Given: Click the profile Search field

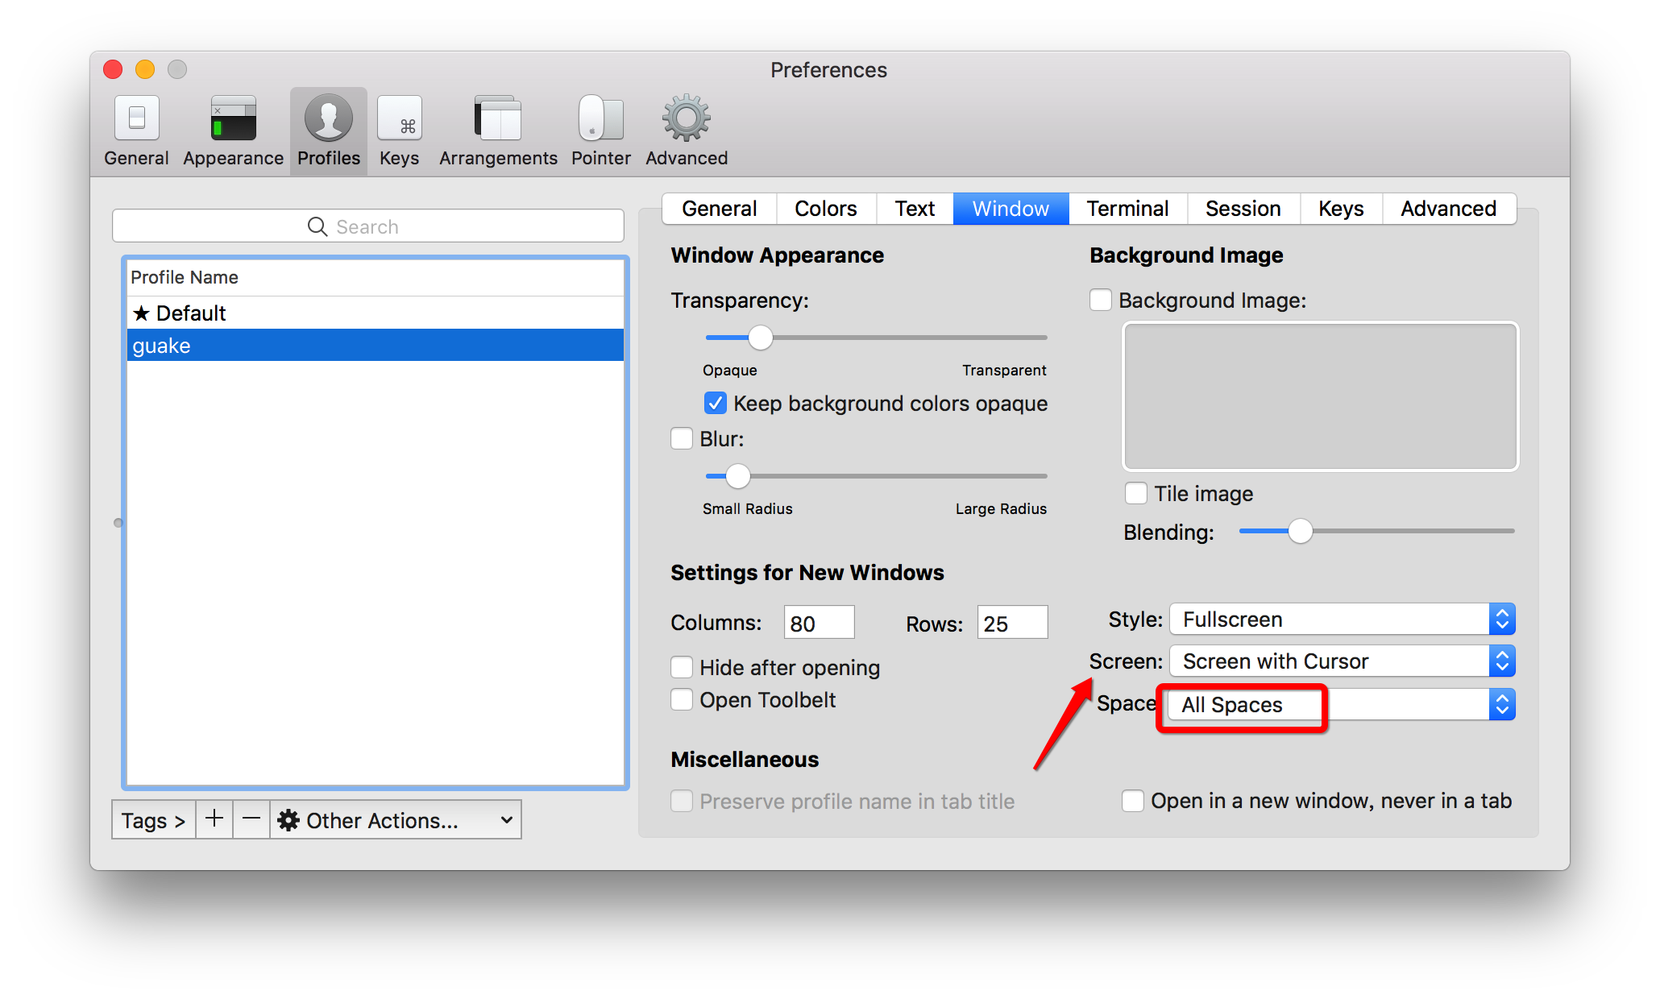Looking at the screenshot, I should click(x=367, y=226).
